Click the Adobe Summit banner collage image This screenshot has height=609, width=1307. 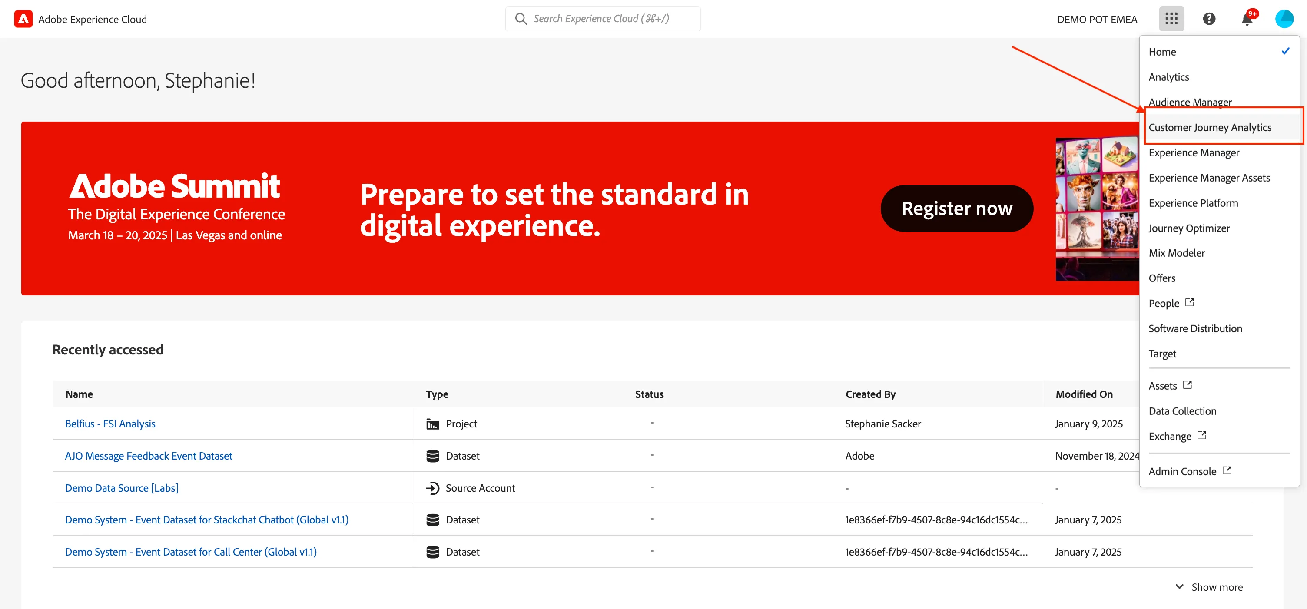coord(1097,209)
